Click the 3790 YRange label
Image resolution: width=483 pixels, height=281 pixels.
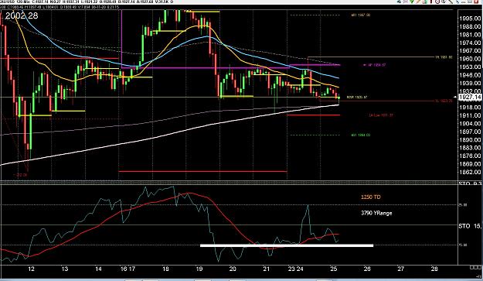(376, 213)
